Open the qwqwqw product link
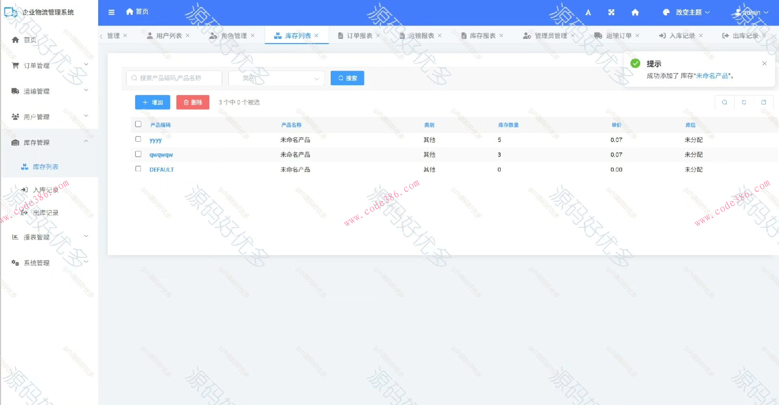 click(161, 154)
